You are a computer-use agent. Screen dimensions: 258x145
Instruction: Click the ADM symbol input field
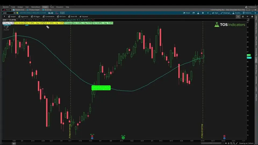point(8,13)
